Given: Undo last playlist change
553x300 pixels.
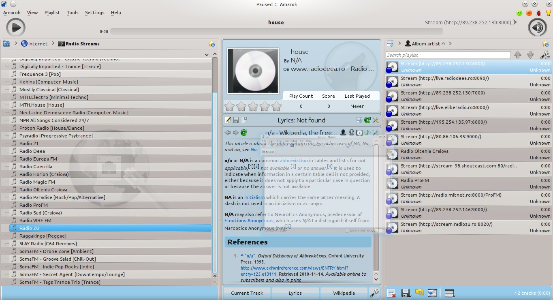Looking at the screenshot, I should (419, 293).
